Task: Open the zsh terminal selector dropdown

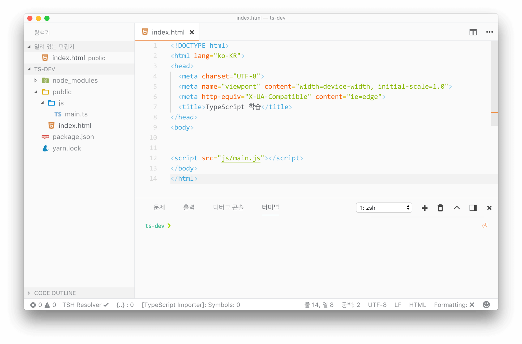Action: pos(384,208)
